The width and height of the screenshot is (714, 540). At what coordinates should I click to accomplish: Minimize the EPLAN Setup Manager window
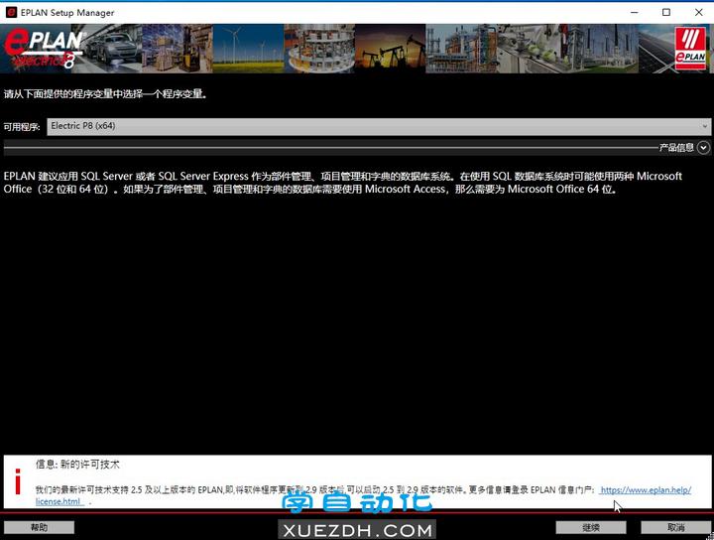pyautogui.click(x=635, y=12)
